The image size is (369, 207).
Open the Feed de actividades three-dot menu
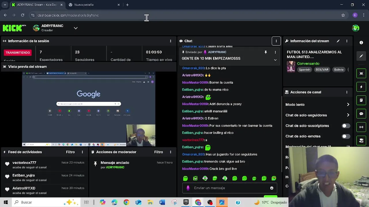(82, 152)
